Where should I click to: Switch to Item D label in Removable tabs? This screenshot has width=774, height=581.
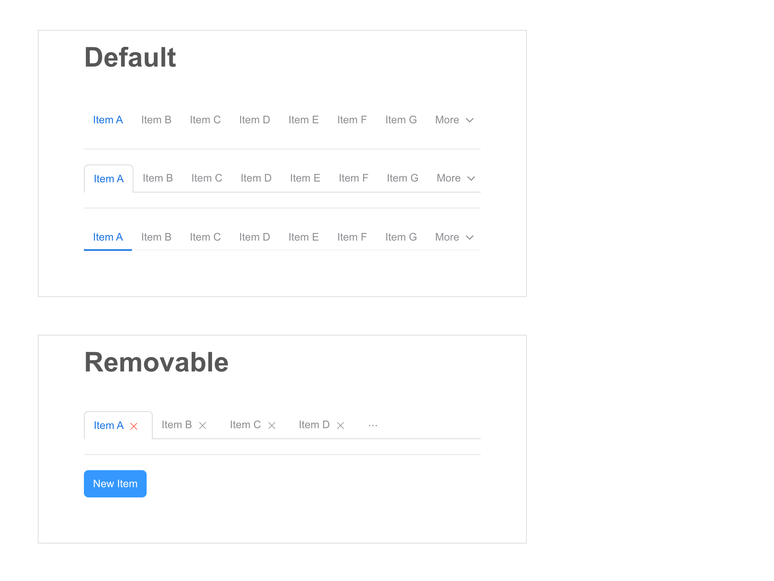coord(314,425)
